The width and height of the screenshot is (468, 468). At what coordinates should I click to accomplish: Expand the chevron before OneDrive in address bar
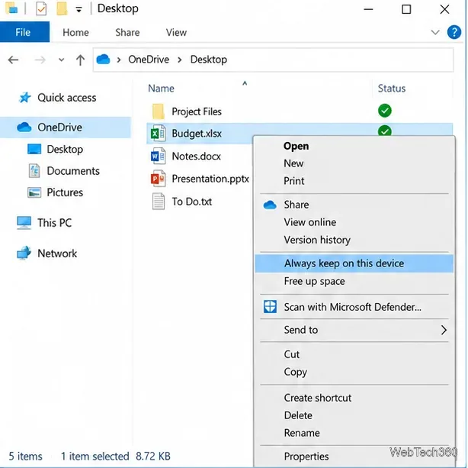tap(119, 60)
